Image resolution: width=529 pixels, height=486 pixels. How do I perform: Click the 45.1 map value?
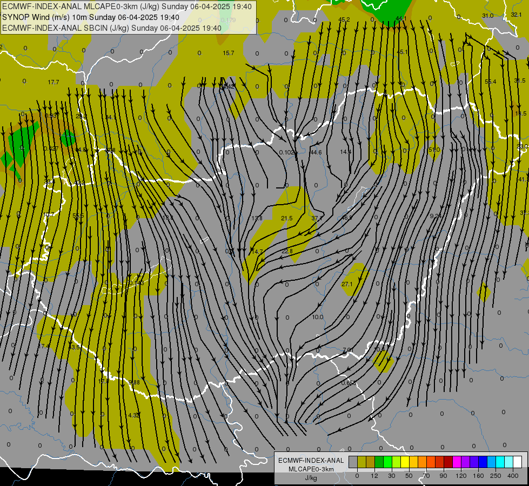402,52
